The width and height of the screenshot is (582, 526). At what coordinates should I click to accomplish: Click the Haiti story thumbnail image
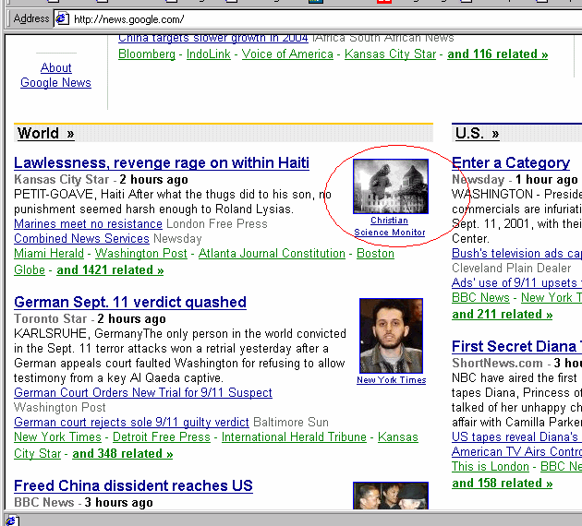[391, 186]
